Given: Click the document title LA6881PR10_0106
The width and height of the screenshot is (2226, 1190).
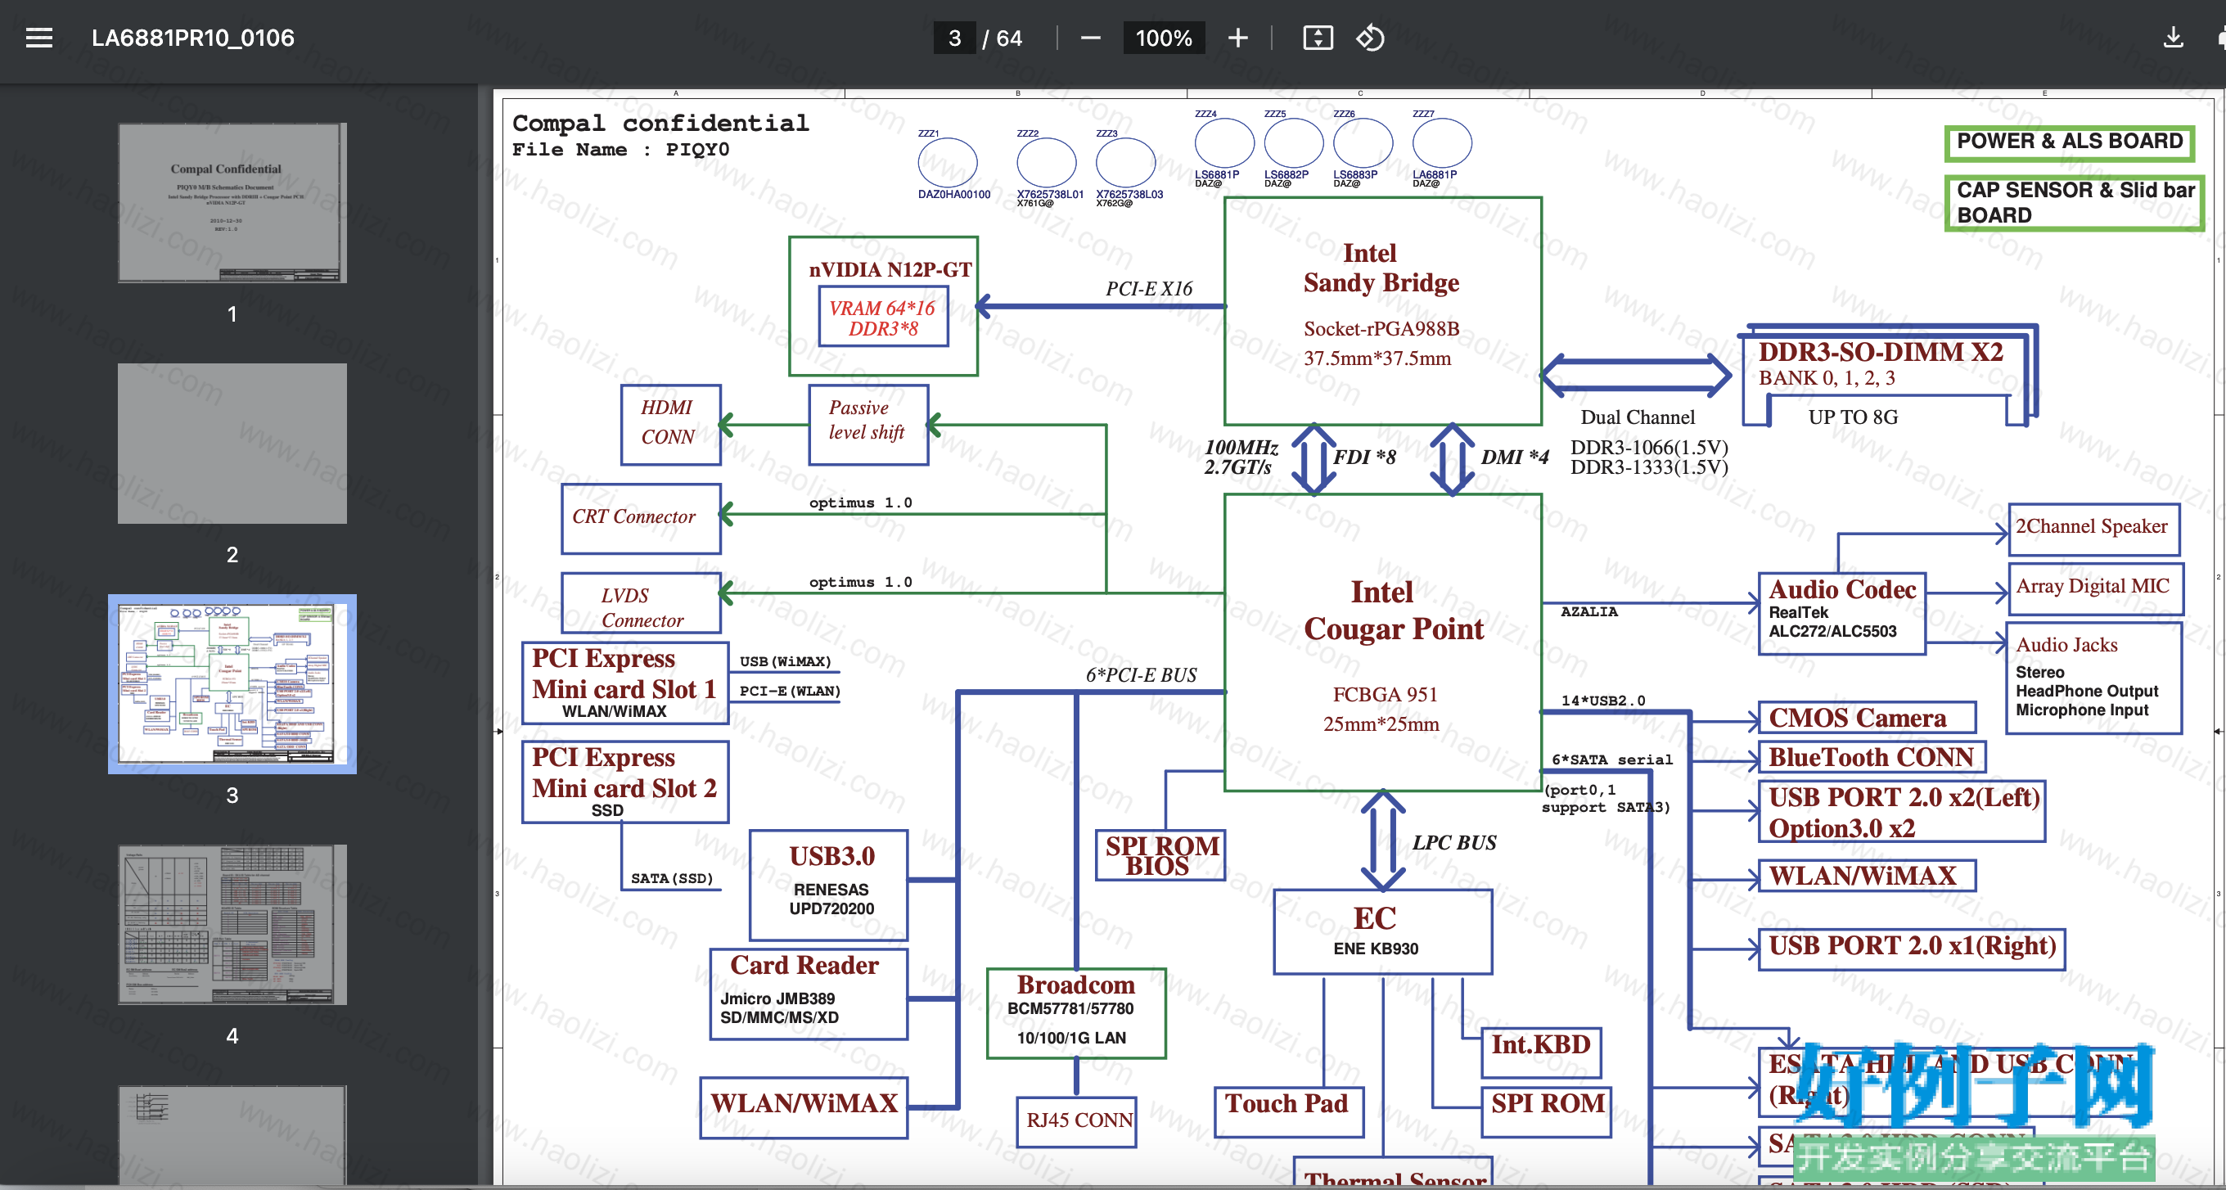Looking at the screenshot, I should (x=192, y=38).
